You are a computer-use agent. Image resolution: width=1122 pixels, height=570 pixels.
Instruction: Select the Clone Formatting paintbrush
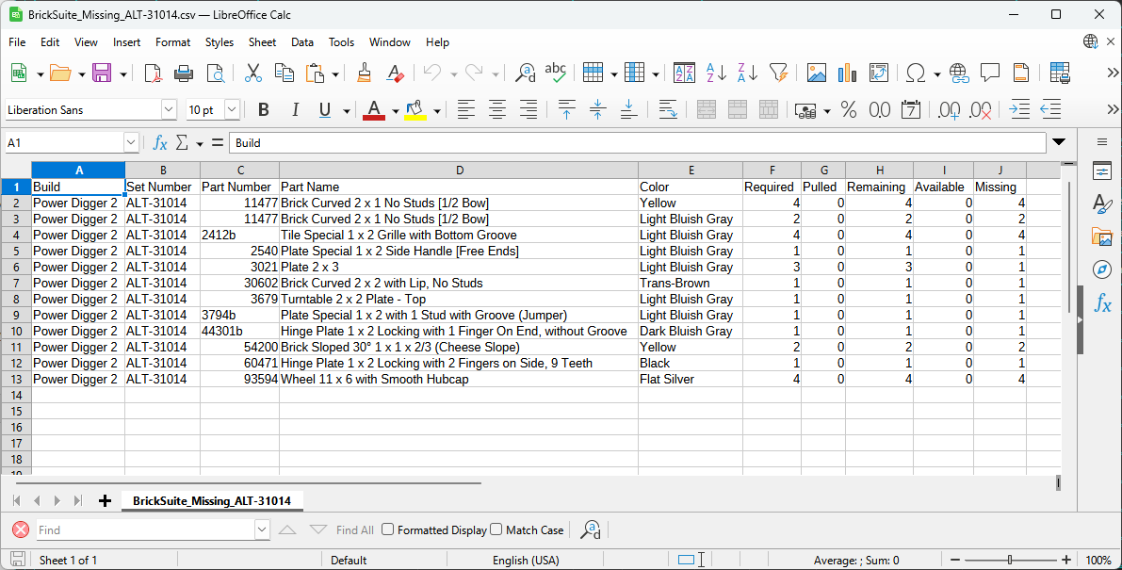[x=364, y=73]
